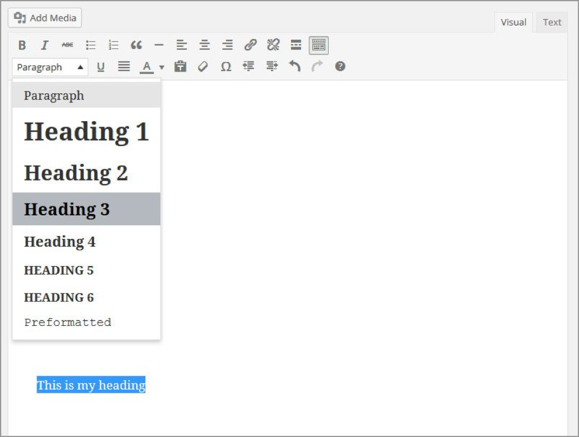The width and height of the screenshot is (579, 437).
Task: Switch to the Visual tab
Action: [x=513, y=22]
